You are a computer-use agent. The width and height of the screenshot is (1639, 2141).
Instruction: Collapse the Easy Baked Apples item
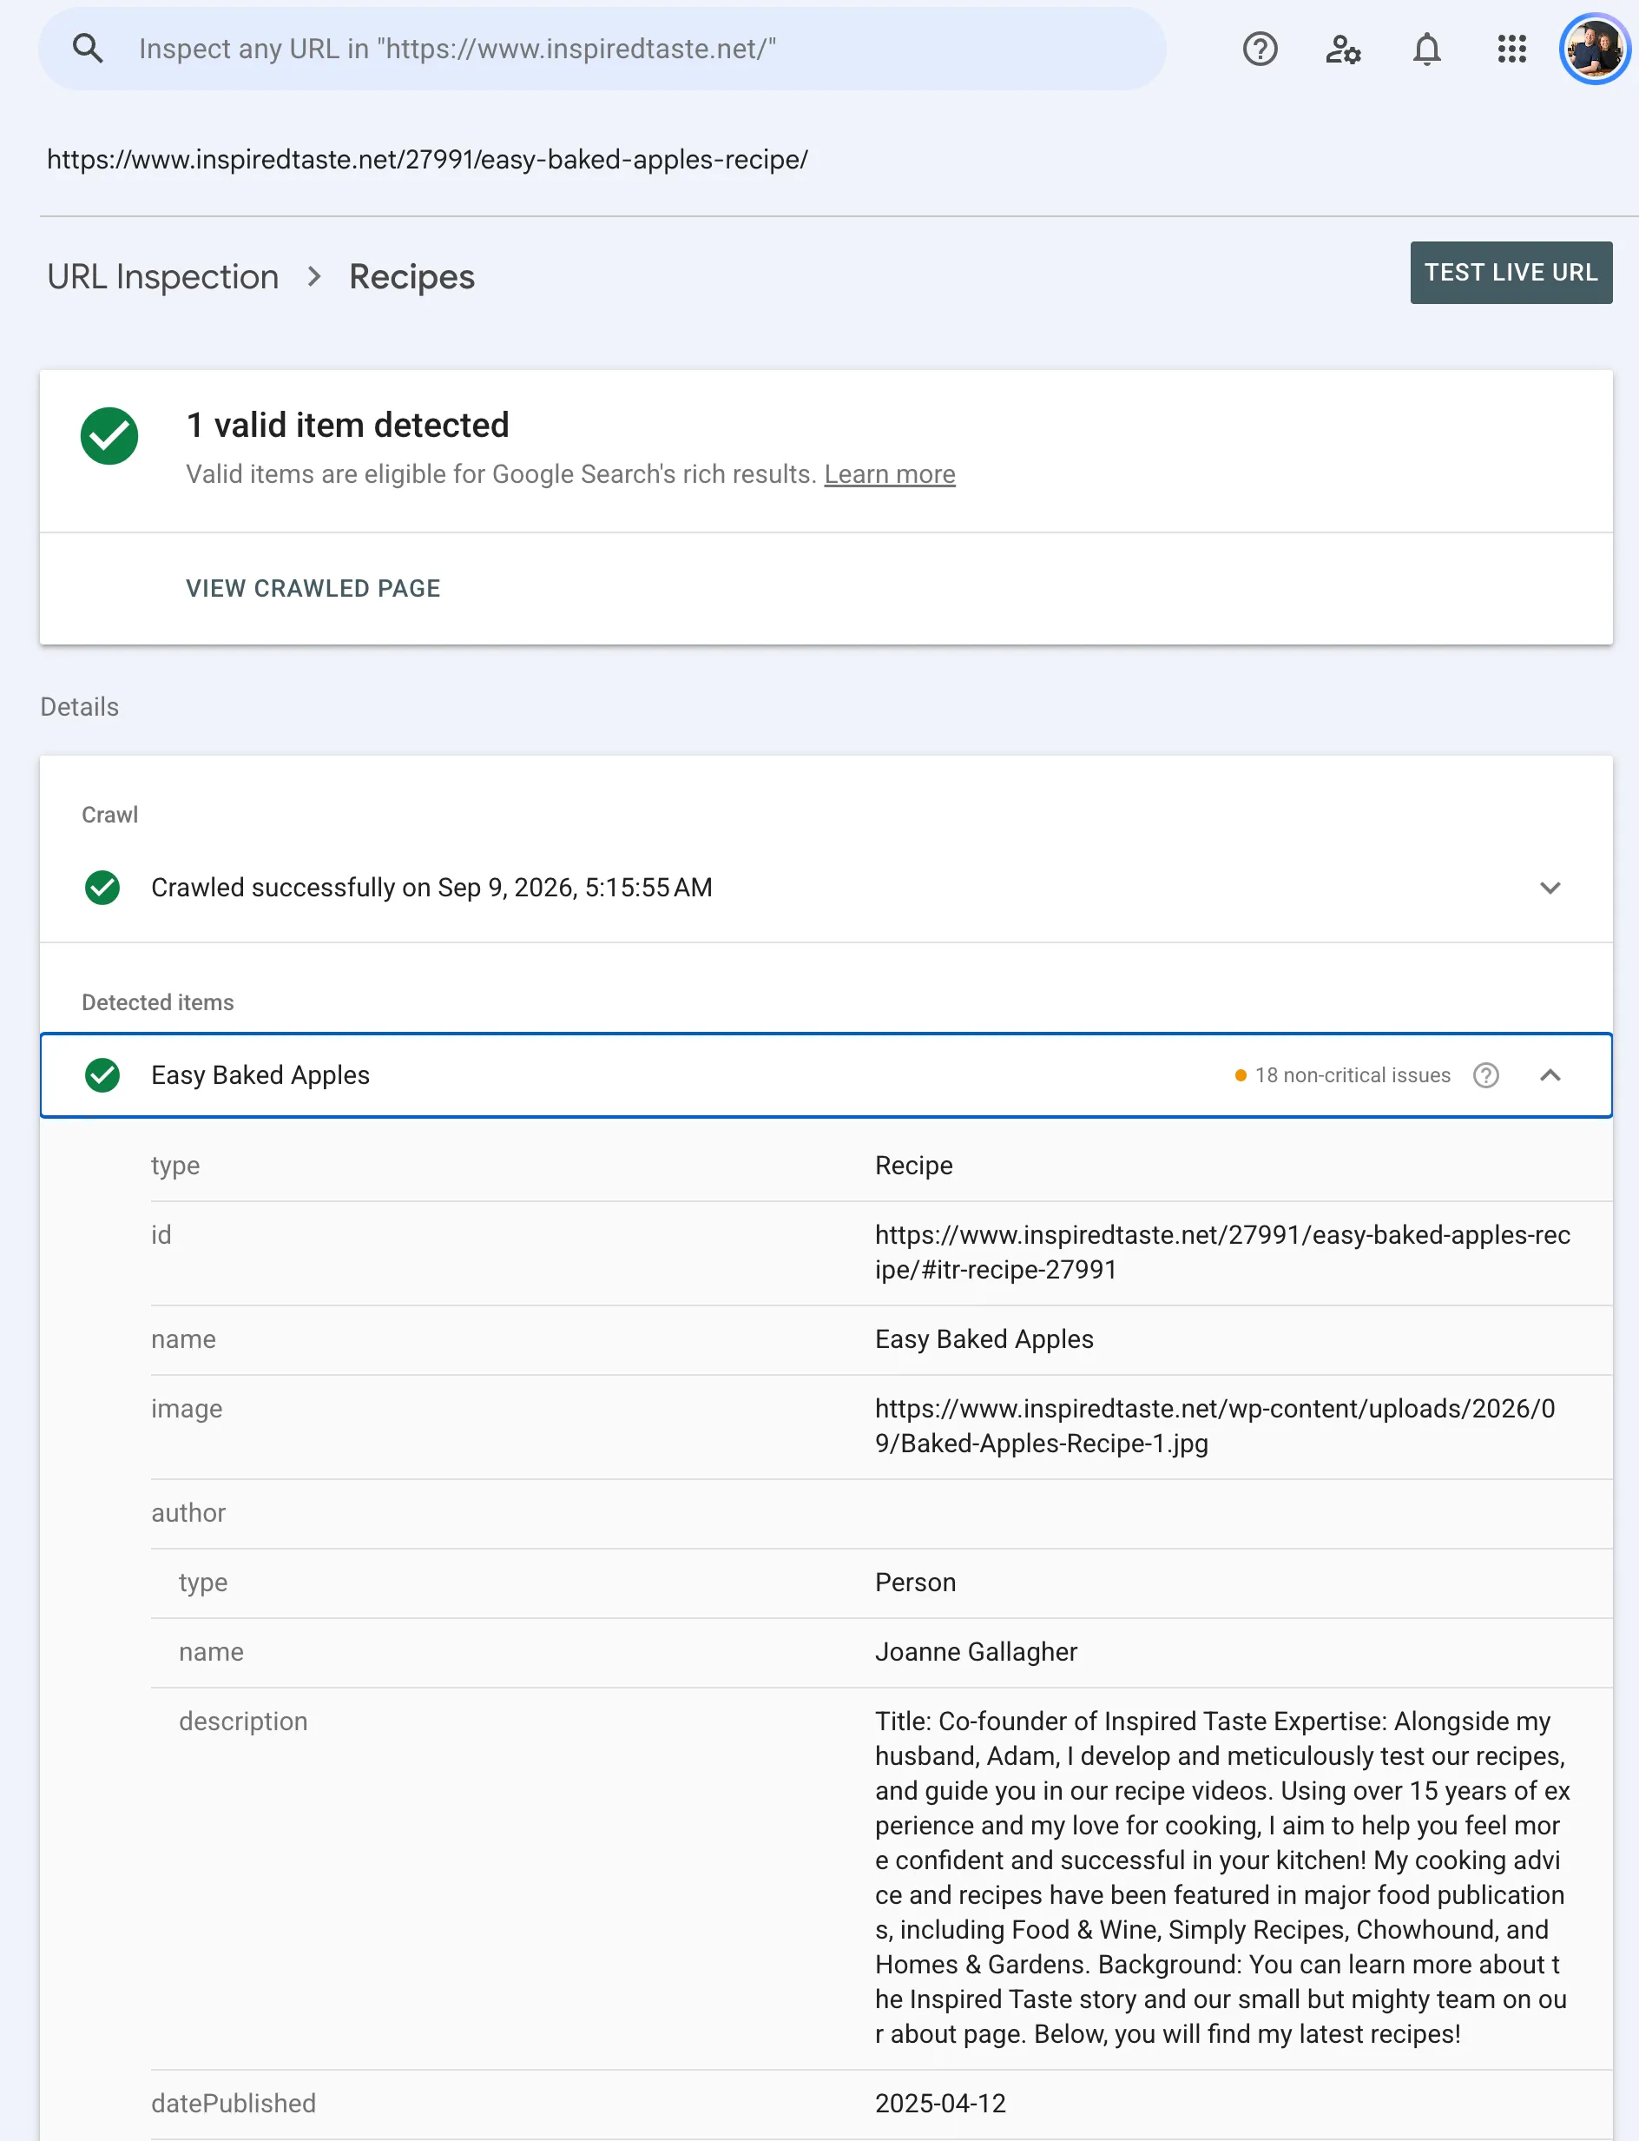pos(1550,1075)
